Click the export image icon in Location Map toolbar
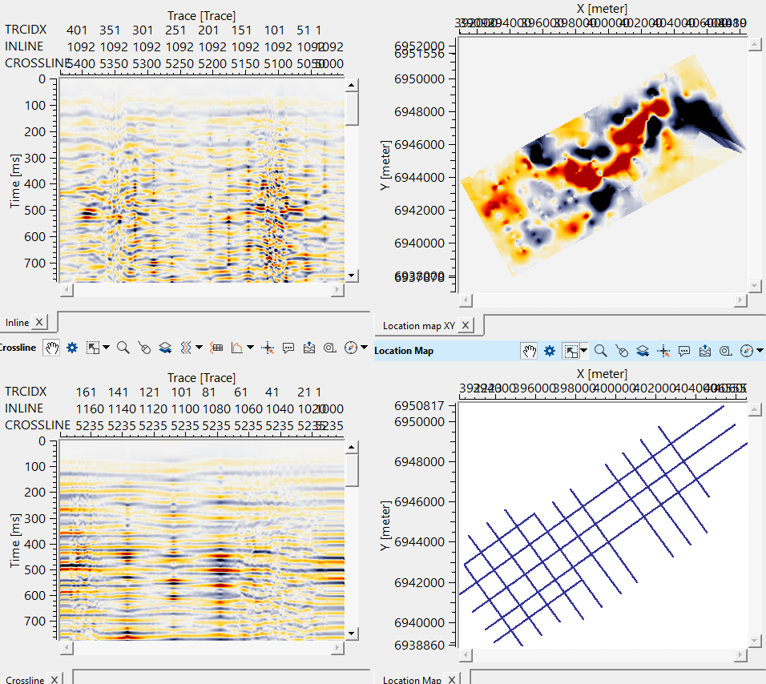Image resolution: width=766 pixels, height=684 pixels. click(705, 351)
